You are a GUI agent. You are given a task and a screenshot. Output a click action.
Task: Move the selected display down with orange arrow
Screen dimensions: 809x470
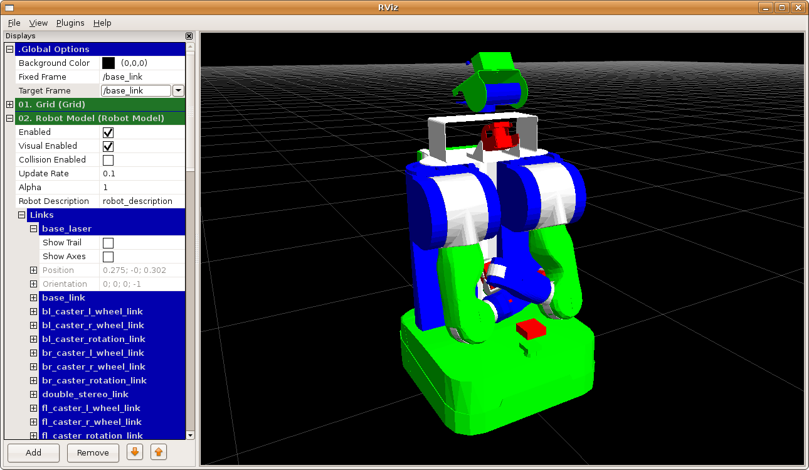[134, 452]
